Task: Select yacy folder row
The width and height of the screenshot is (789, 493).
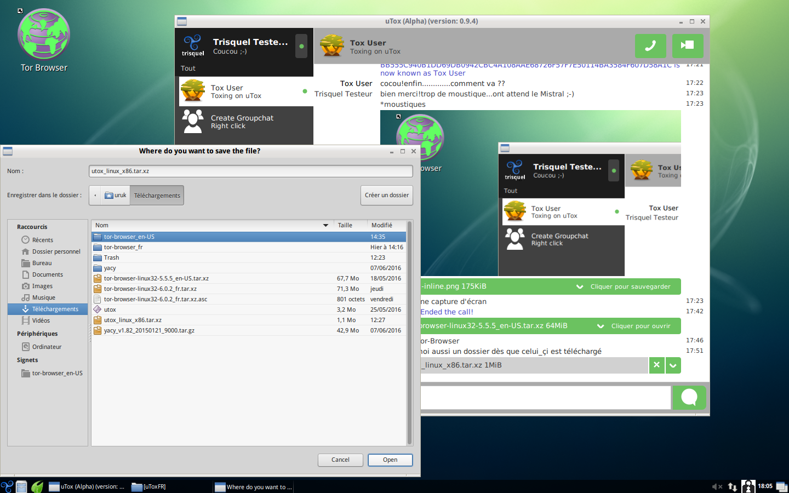Action: [x=249, y=268]
